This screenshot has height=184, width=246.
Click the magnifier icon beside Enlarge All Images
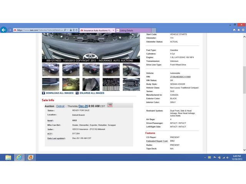point(77,93)
